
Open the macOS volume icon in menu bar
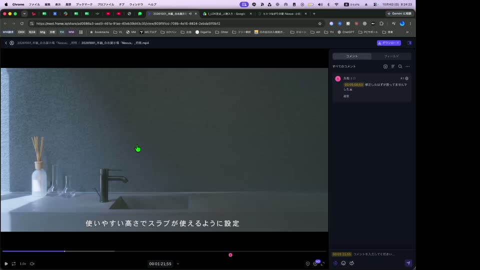[320, 4]
